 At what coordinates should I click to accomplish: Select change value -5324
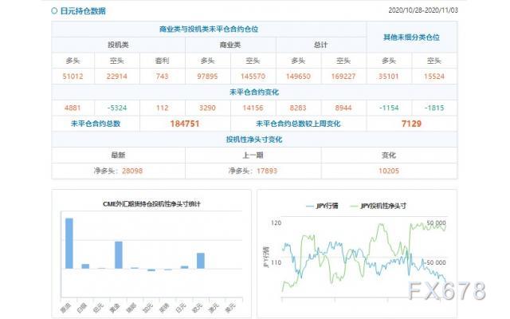pos(117,108)
